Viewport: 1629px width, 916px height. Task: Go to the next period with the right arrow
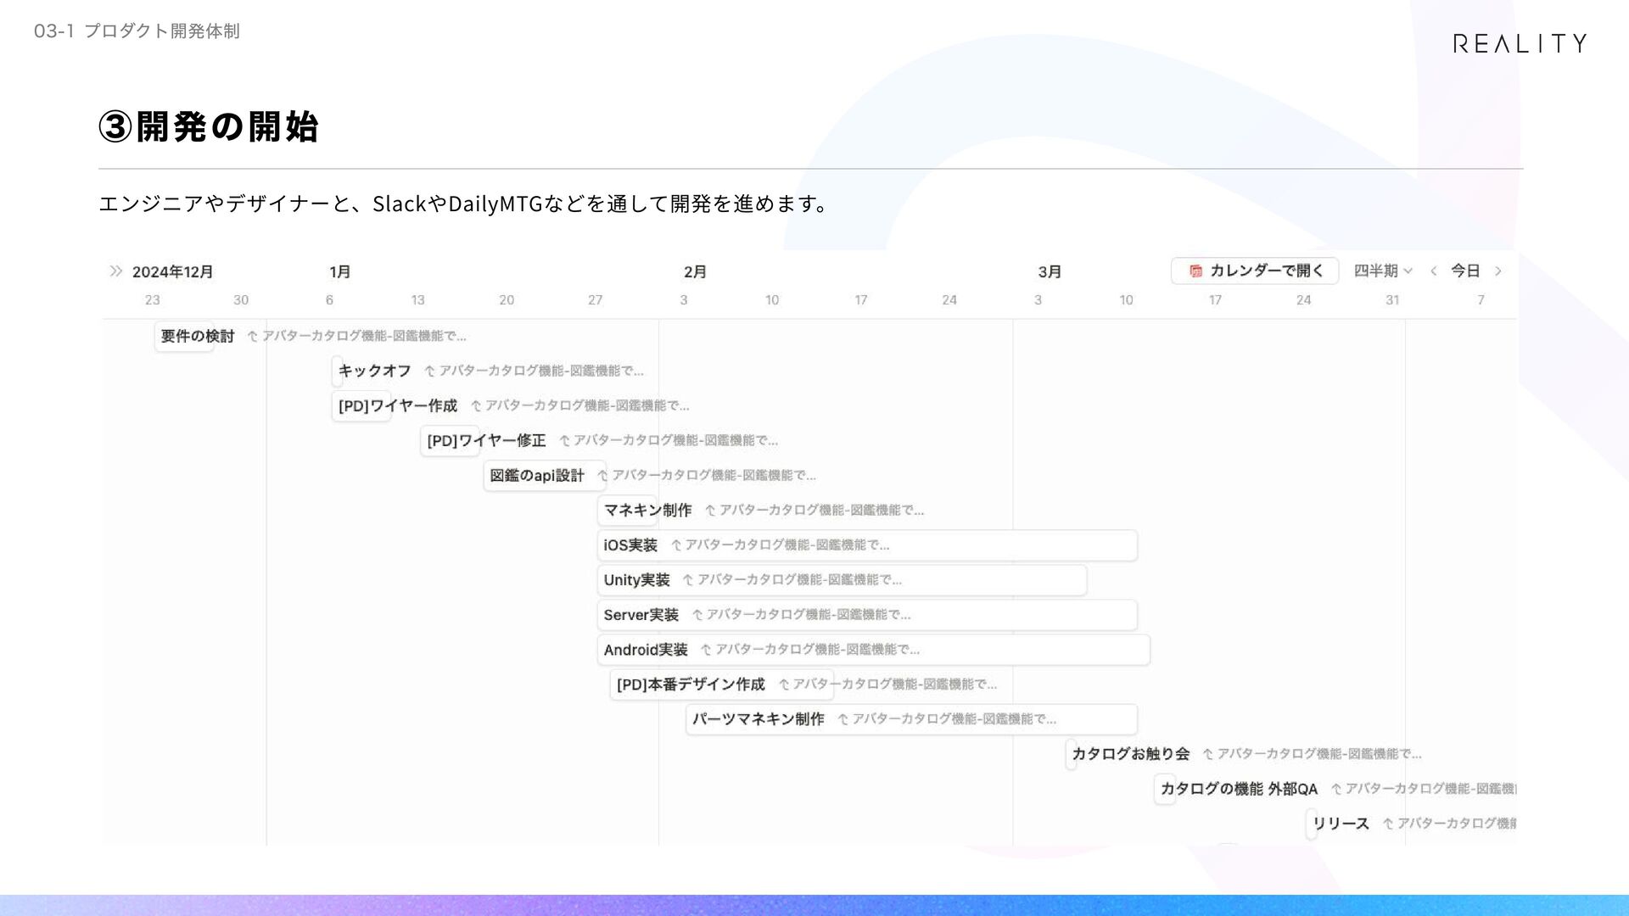coord(1498,271)
